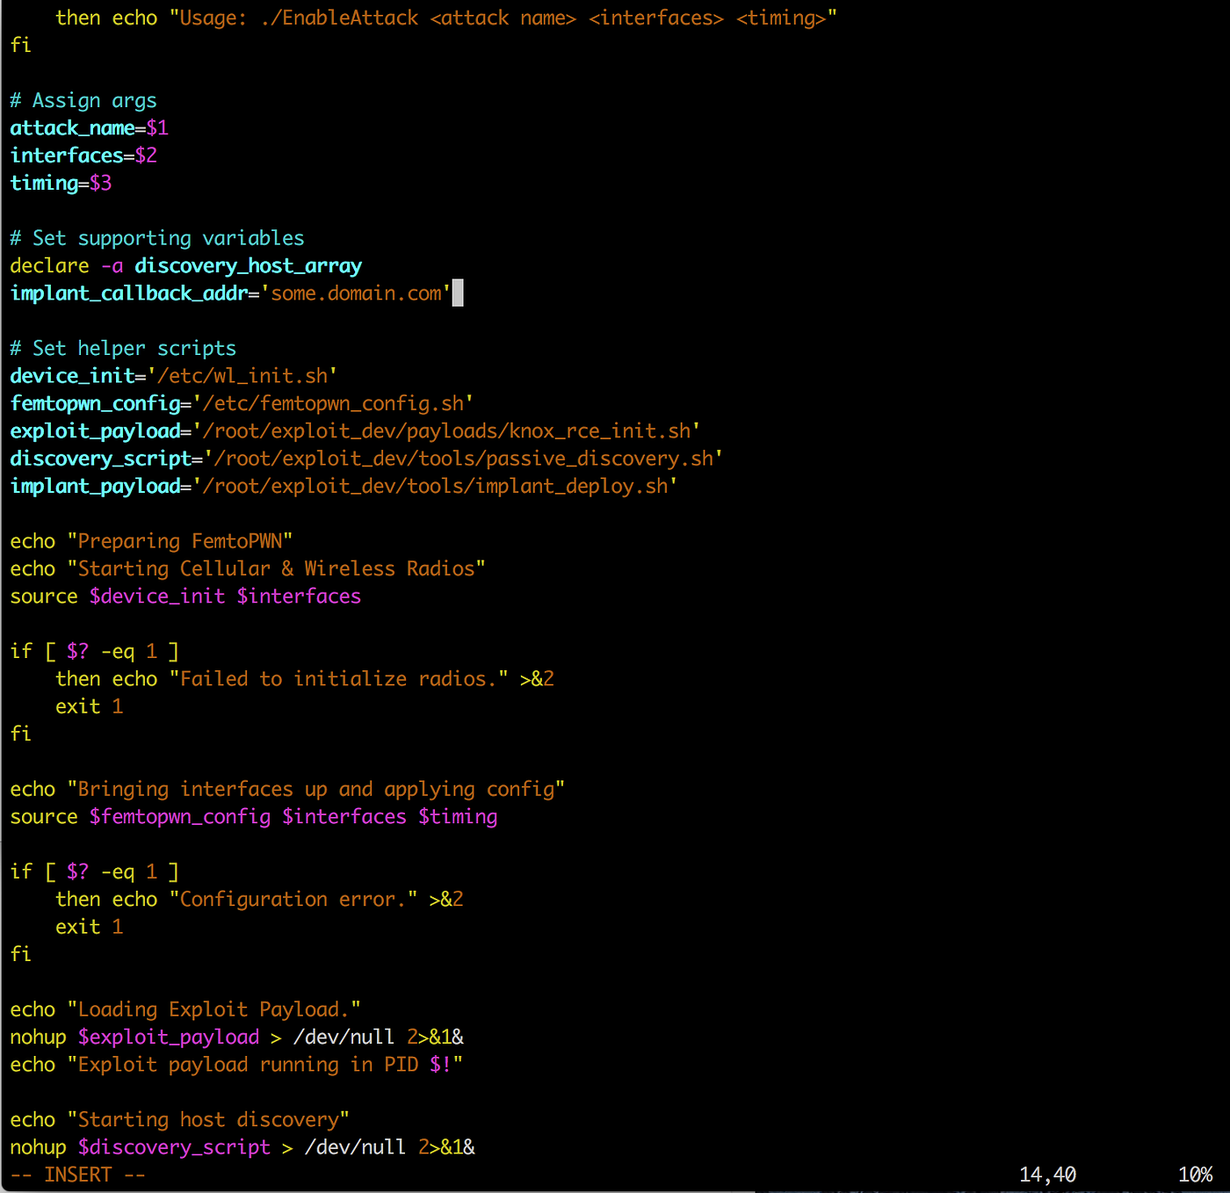Click the 'Preparing FemtoPWN' echo line
Screen dimensions: 1230x1193
[151, 541]
